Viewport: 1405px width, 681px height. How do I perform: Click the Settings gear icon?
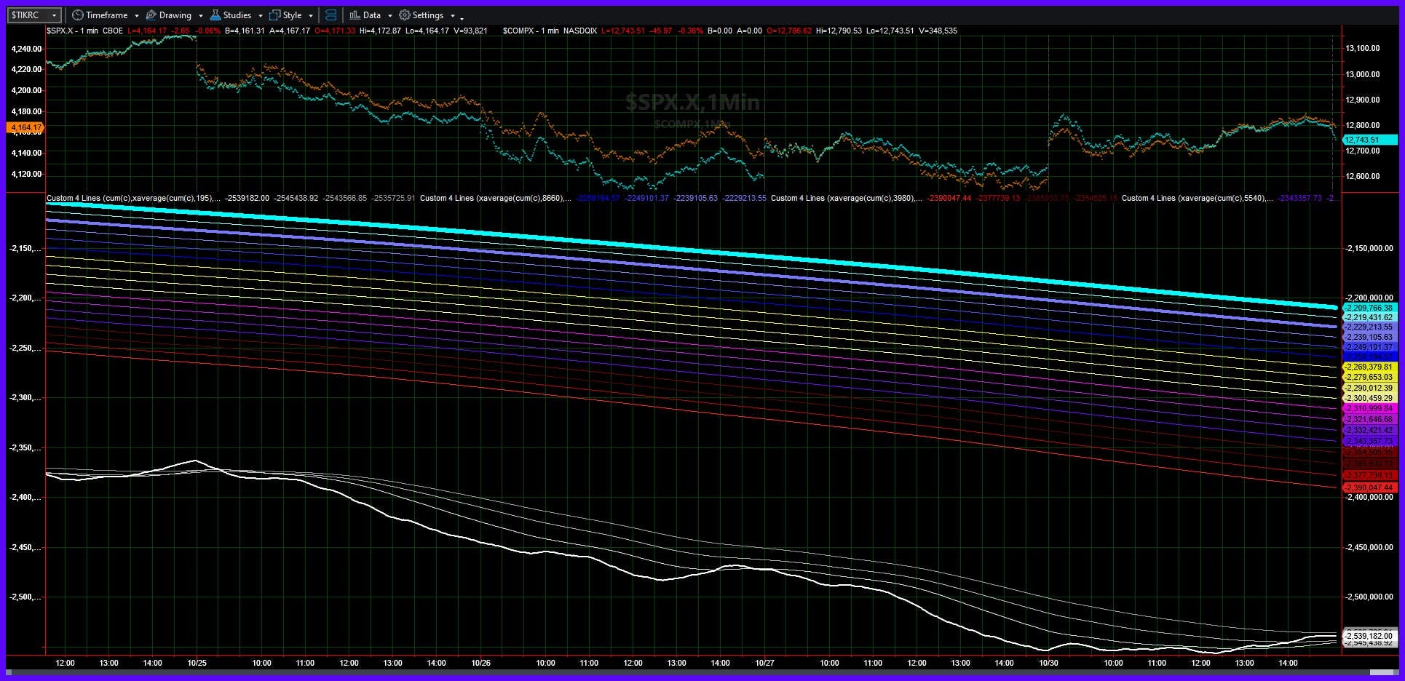pyautogui.click(x=404, y=15)
